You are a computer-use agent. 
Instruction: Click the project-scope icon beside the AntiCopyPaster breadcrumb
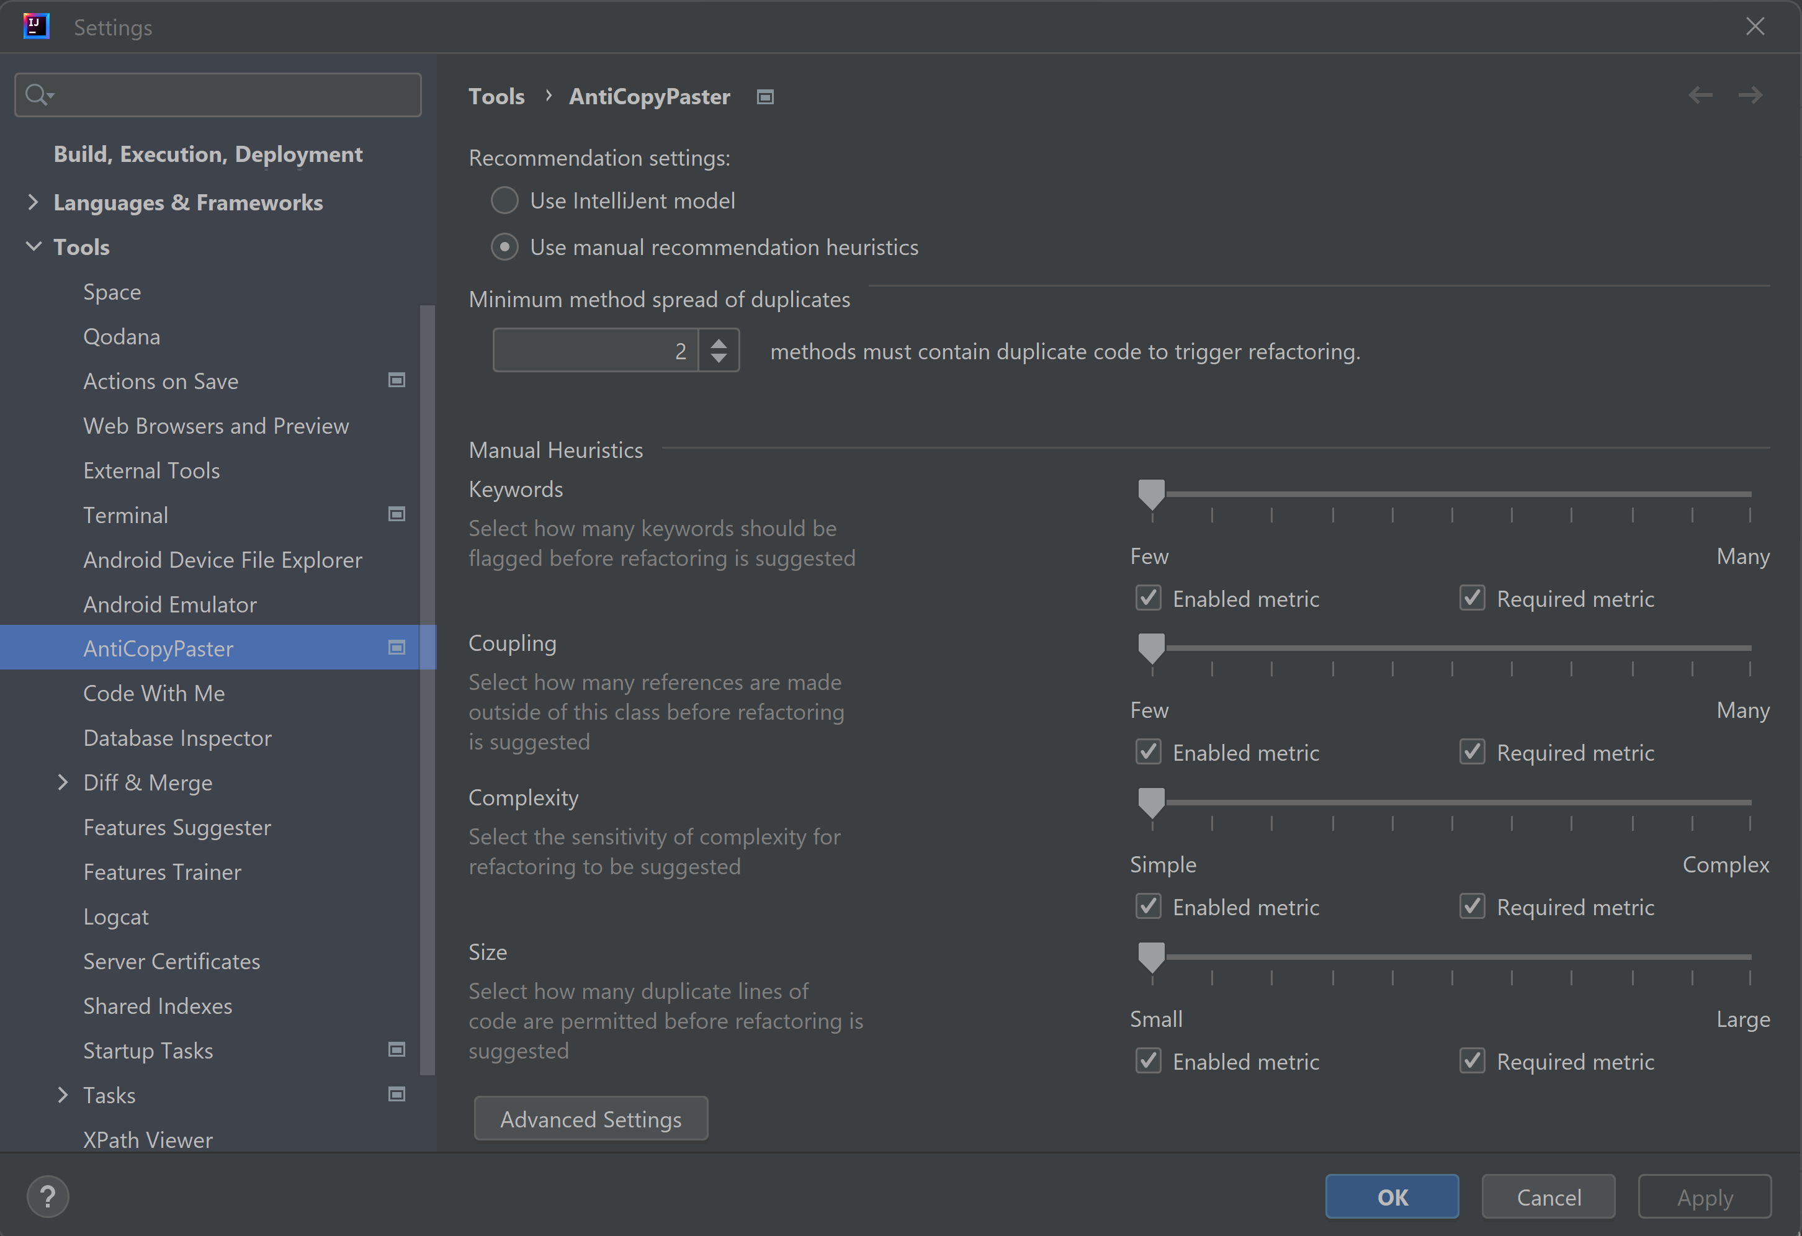(764, 97)
